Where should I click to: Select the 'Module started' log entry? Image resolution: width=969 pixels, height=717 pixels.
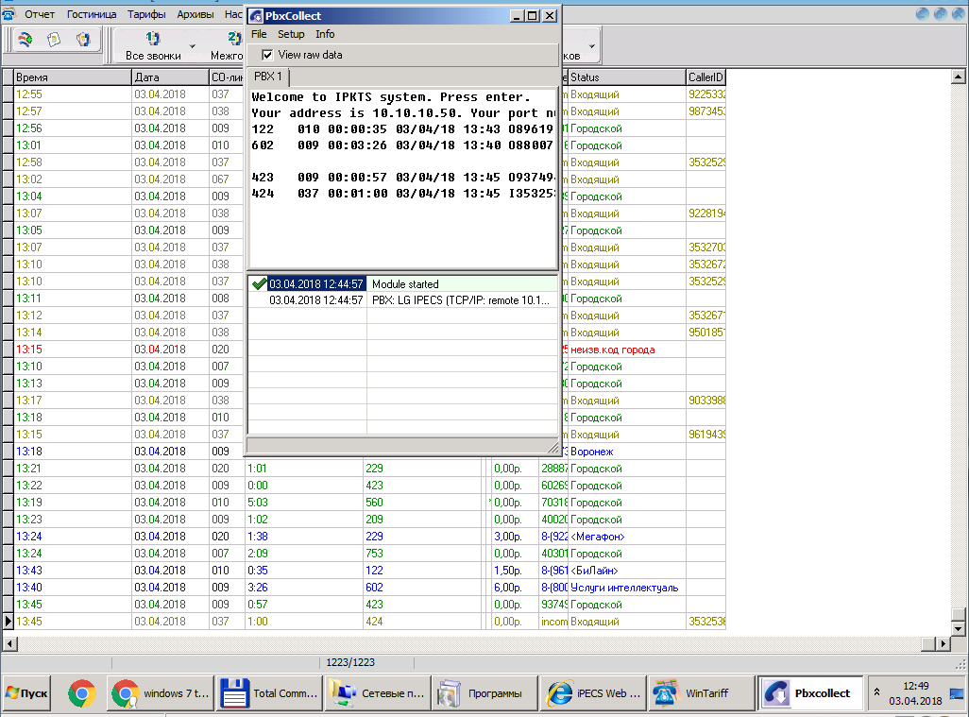tap(405, 283)
